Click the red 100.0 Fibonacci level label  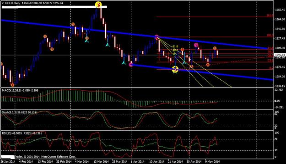tap(270, 35)
